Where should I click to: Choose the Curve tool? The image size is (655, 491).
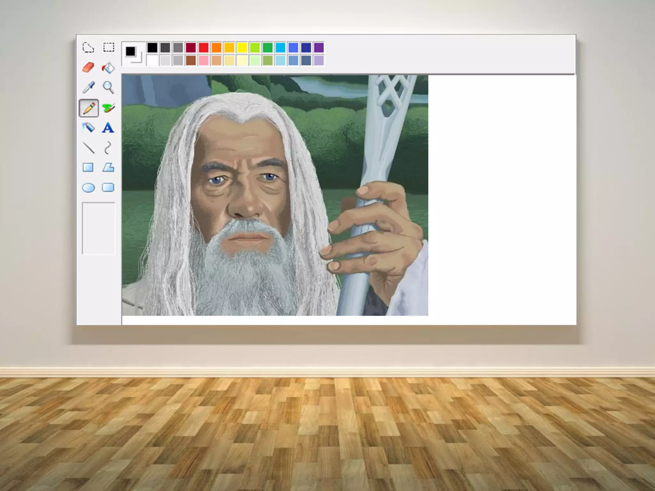[x=108, y=148]
